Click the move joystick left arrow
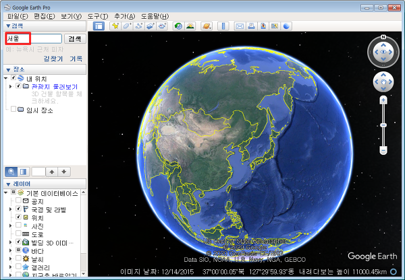 (377, 82)
